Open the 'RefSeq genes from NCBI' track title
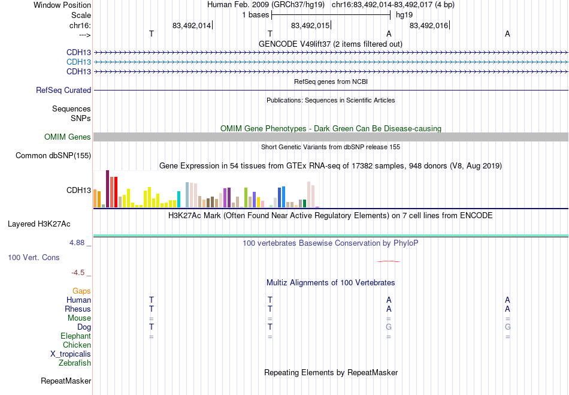 pos(331,82)
